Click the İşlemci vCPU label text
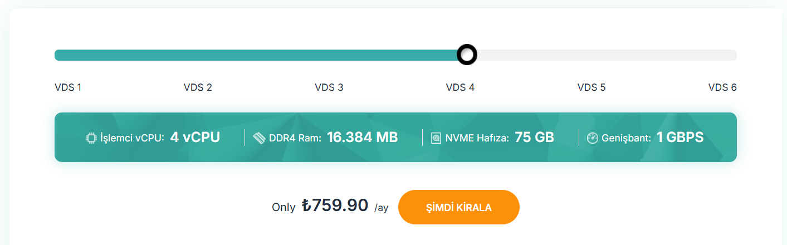Screen dimensions: 787x245 [133, 138]
